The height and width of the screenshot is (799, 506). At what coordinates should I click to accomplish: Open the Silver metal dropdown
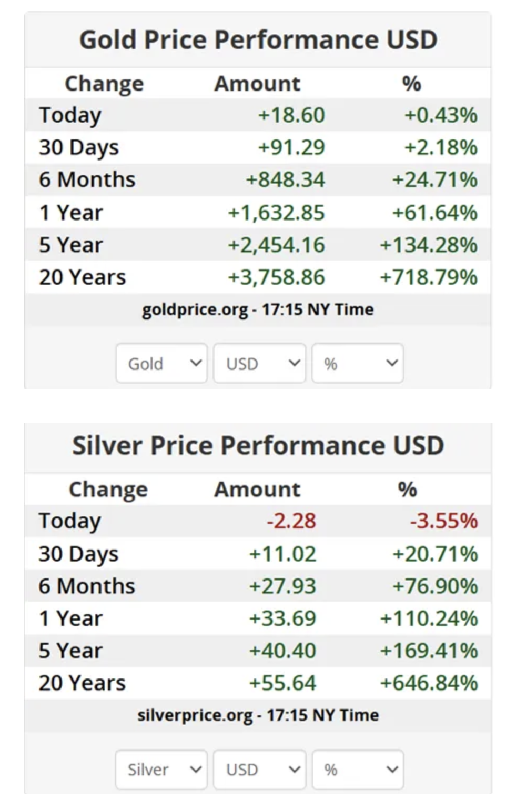tap(161, 770)
